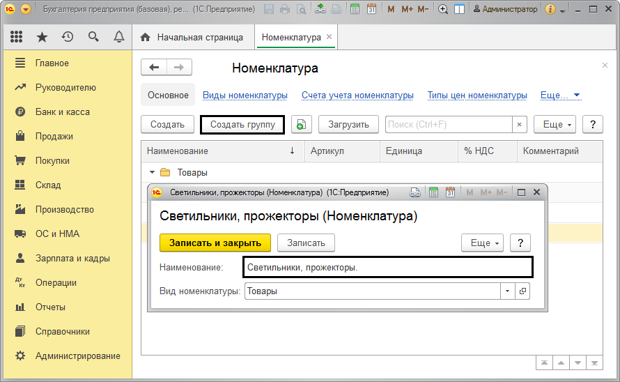620x382 pixels.
Task: Open Покупки section
Action: coord(52,161)
